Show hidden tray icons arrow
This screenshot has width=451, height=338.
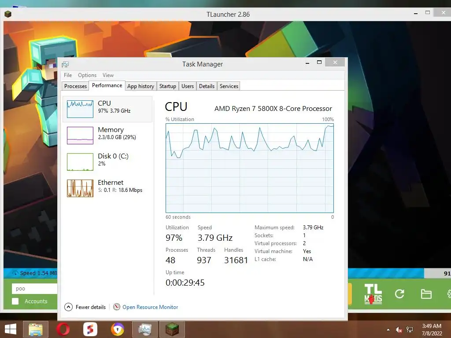[x=388, y=330]
